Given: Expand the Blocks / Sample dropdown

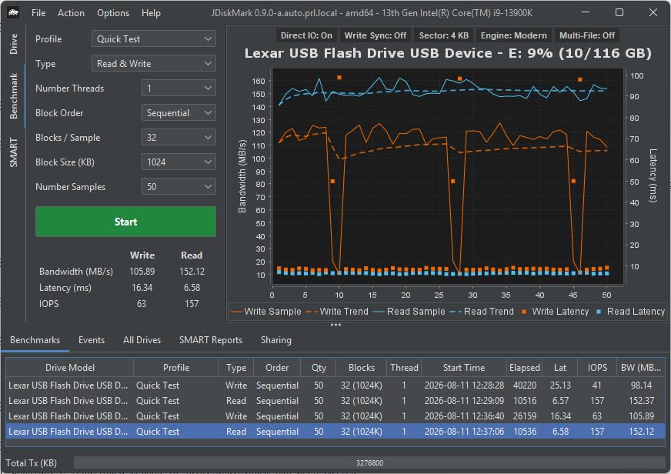Looking at the screenshot, I should pos(179,137).
